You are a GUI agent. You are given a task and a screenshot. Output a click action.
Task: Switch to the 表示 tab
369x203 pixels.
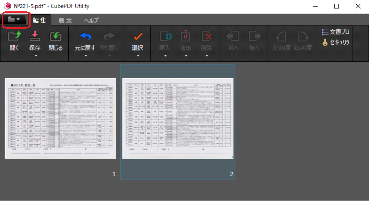click(x=65, y=21)
